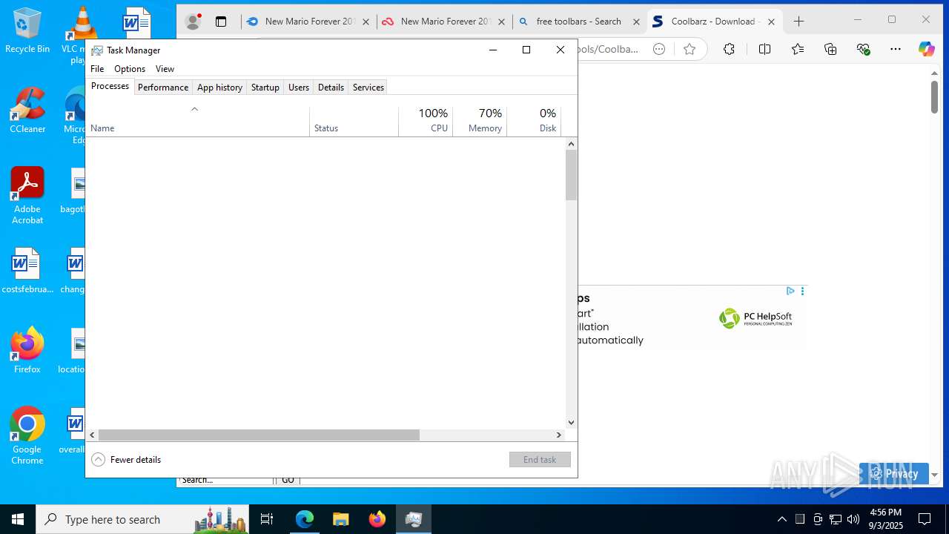This screenshot has height=534, width=949.
Task: Open Task View on taskbar
Action: (267, 519)
